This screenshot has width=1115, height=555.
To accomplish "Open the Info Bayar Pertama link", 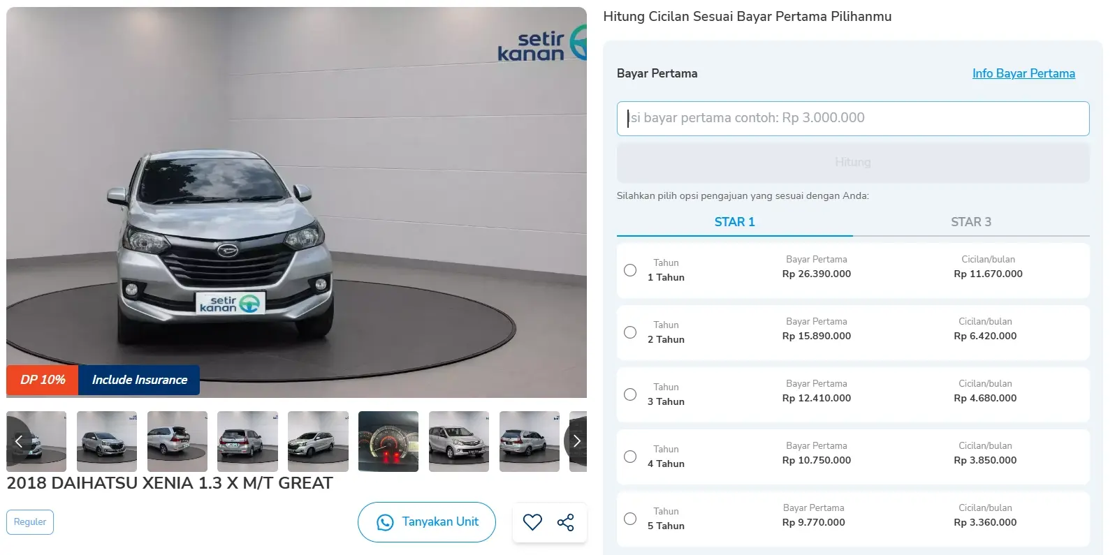I will pos(1023,73).
